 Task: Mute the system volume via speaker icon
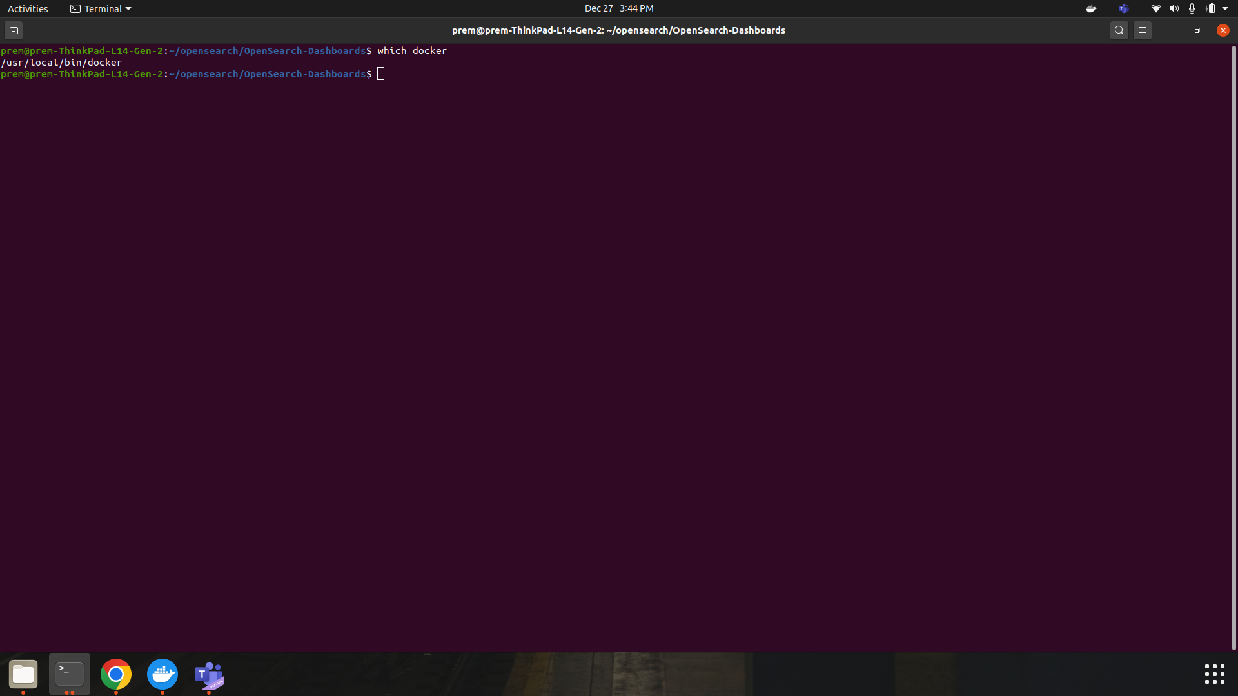click(1173, 8)
